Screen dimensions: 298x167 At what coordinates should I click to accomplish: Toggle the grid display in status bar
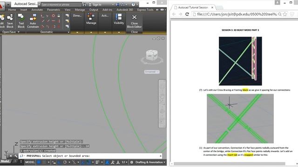tap(39, 162)
